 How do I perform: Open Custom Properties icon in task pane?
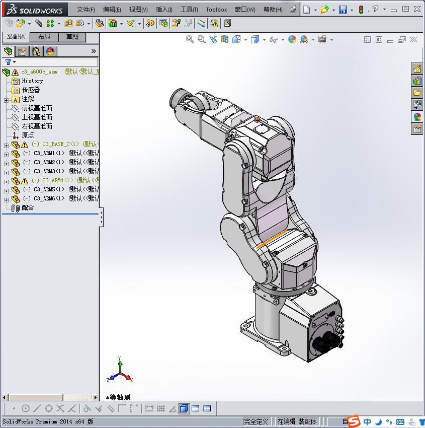(x=417, y=128)
